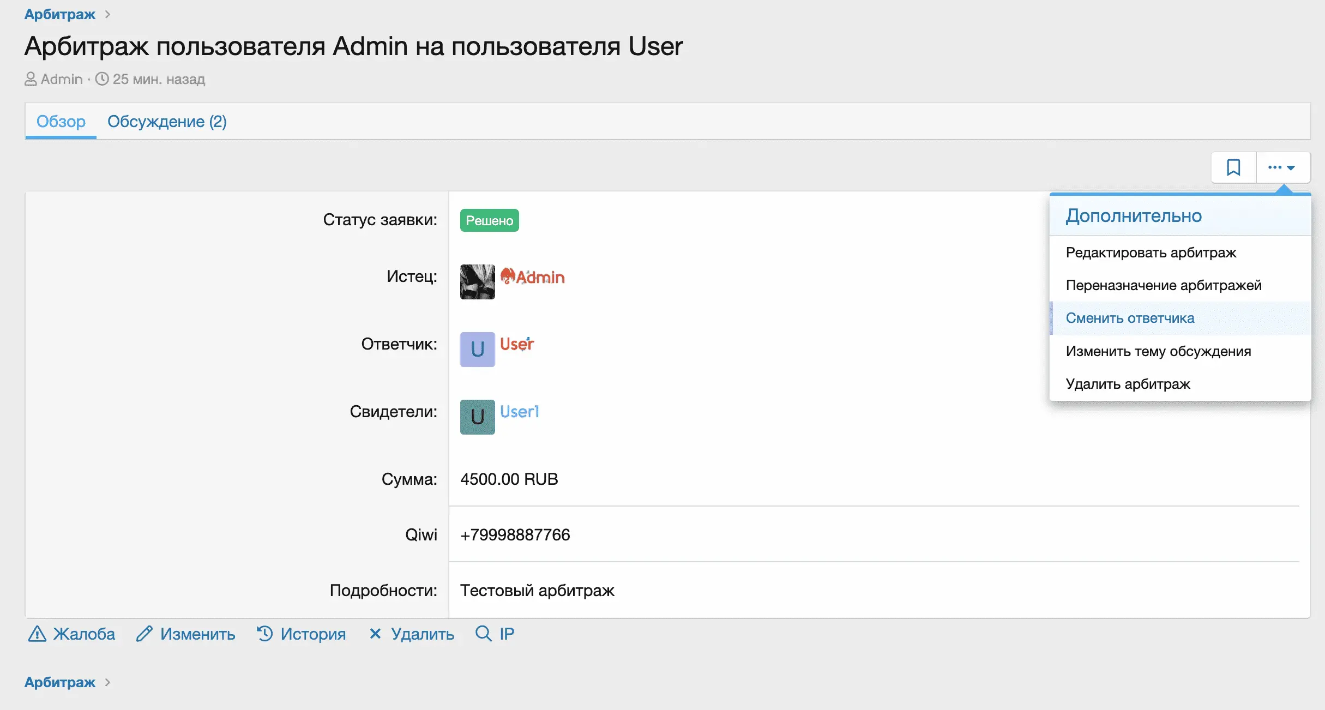Choose Редактировать арбитраж from the menu

(x=1151, y=252)
